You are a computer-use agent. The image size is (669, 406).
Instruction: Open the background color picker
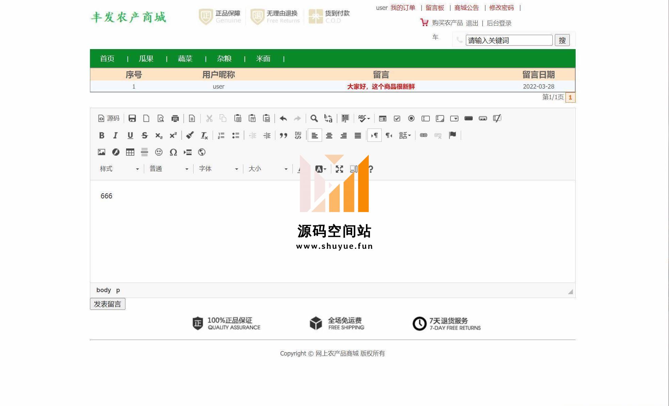pyautogui.click(x=321, y=169)
